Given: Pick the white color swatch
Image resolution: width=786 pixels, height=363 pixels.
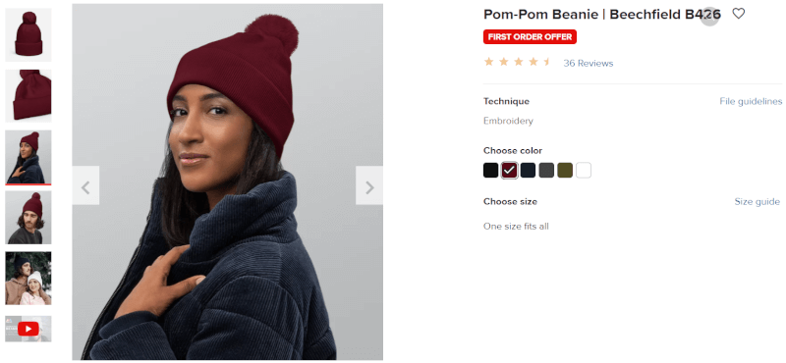Looking at the screenshot, I should coord(584,171).
